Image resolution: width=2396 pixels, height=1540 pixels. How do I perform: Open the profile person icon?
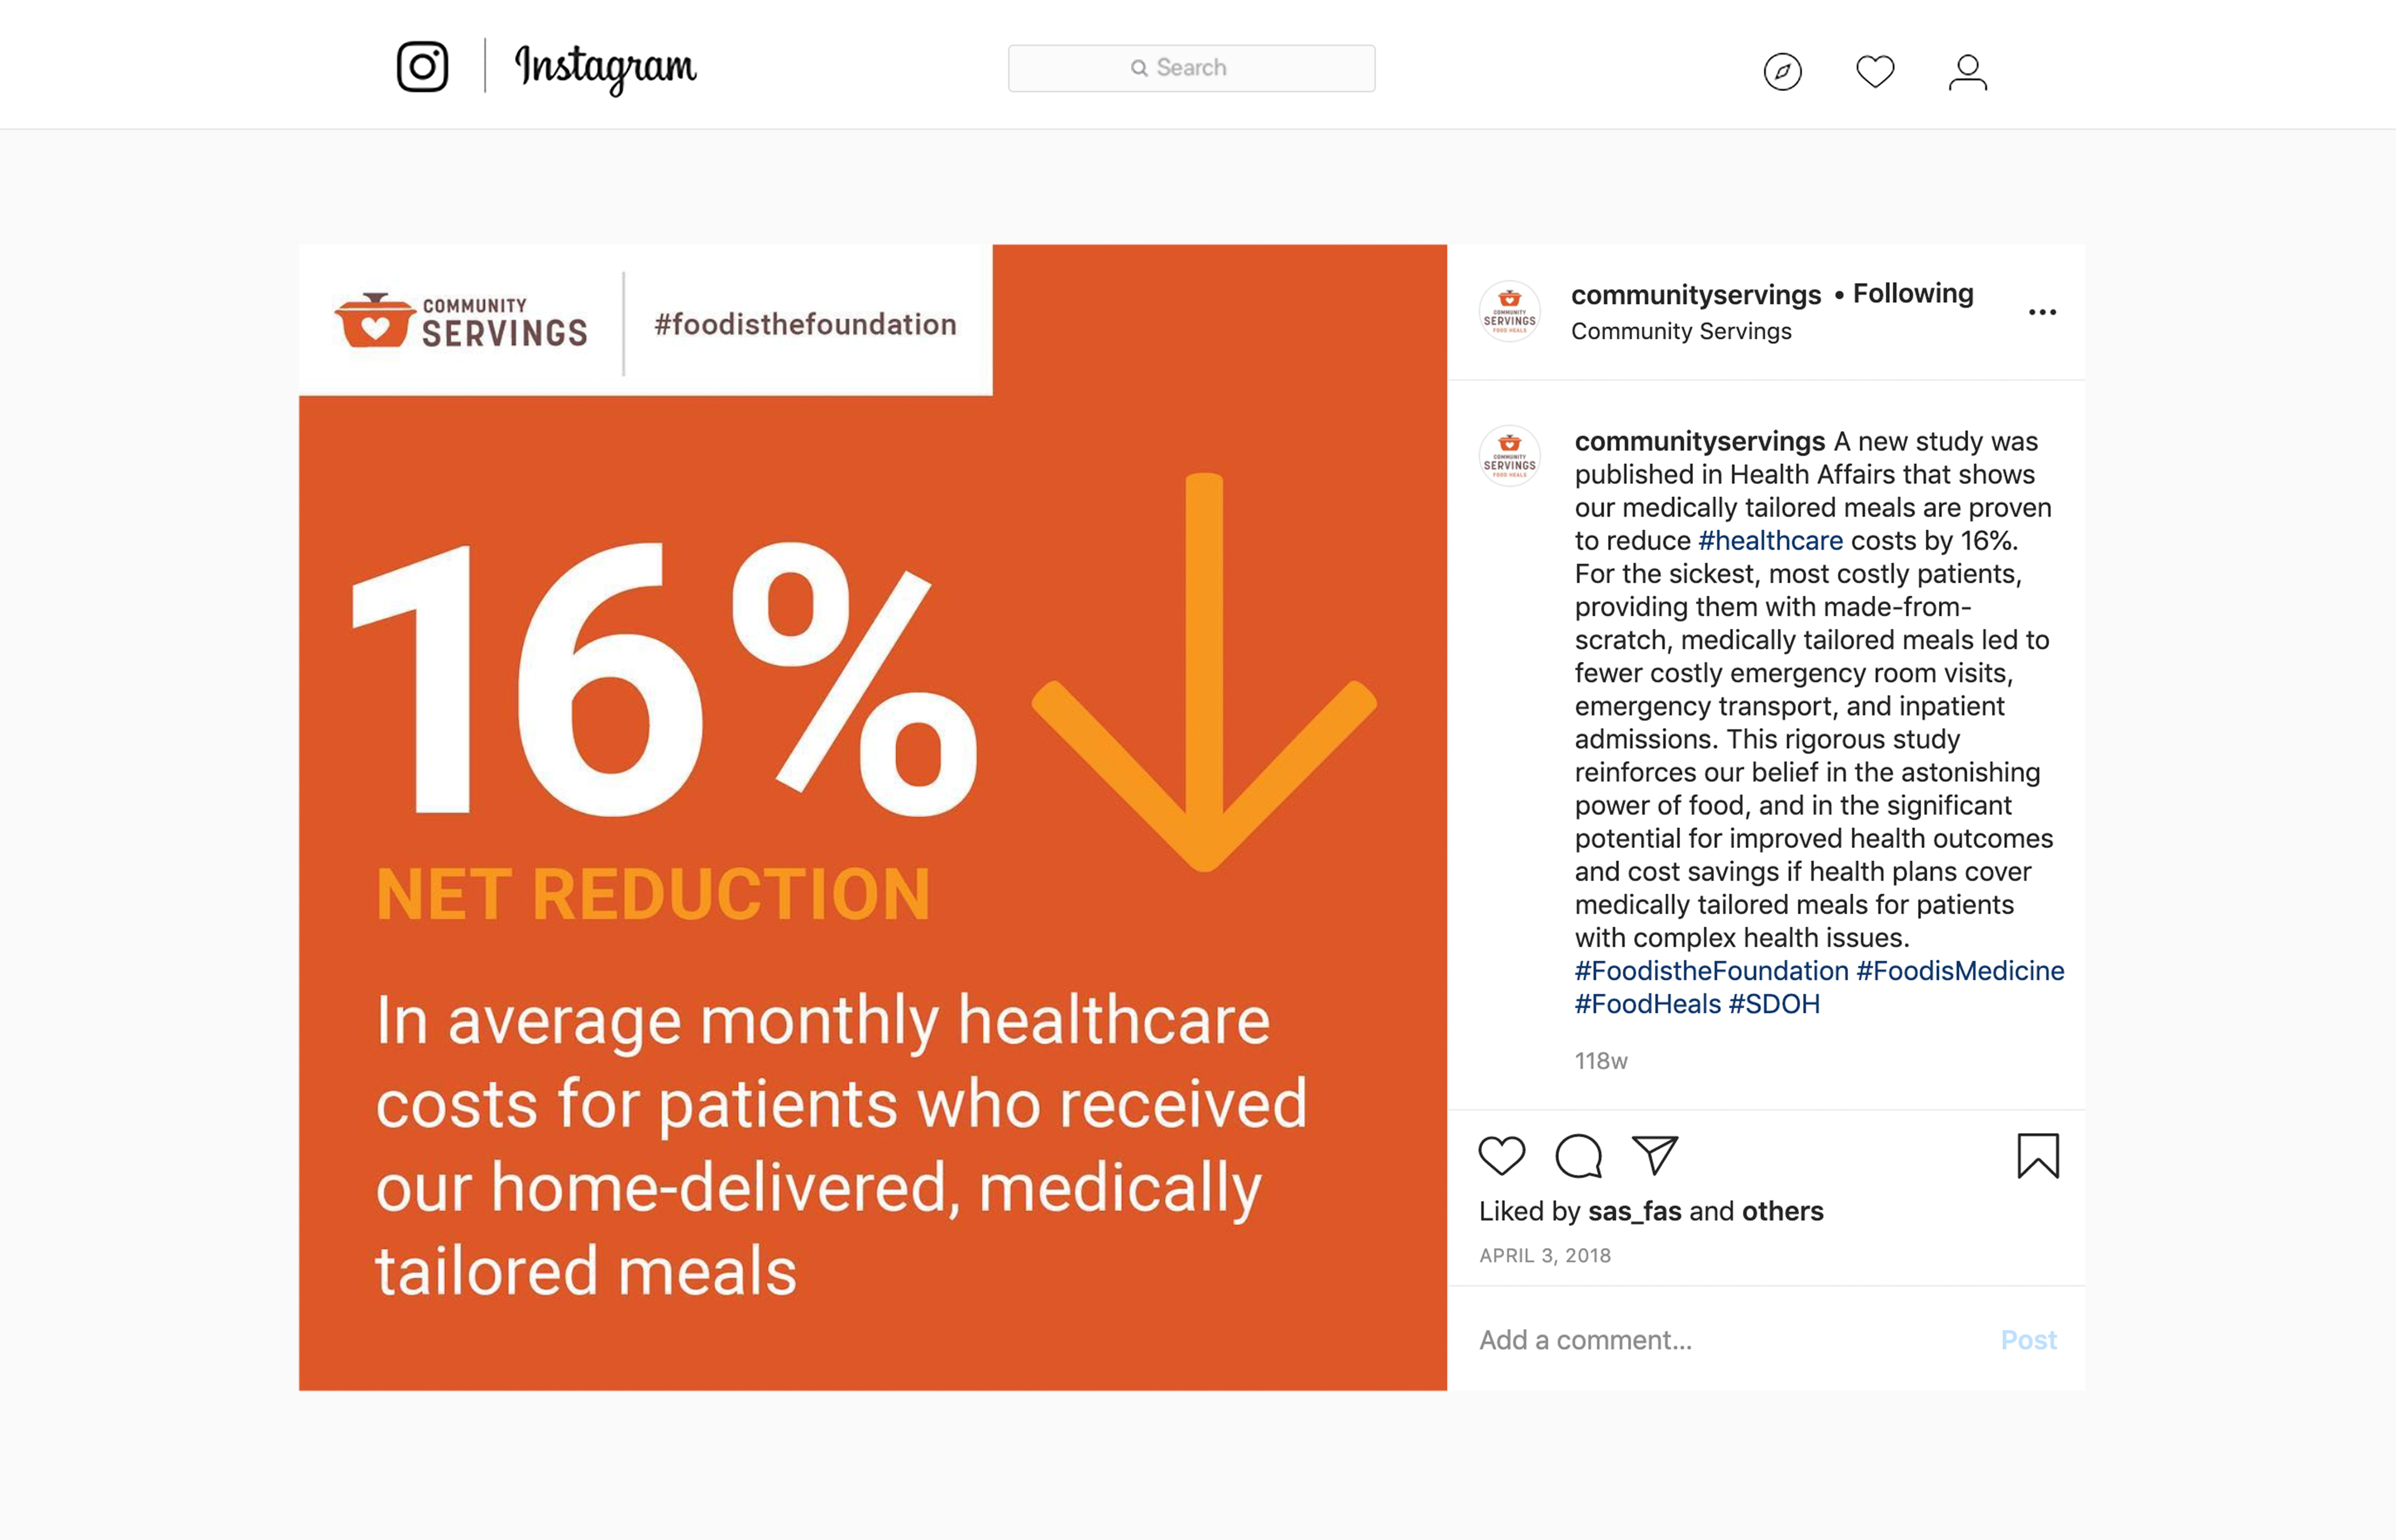pos(1967,72)
